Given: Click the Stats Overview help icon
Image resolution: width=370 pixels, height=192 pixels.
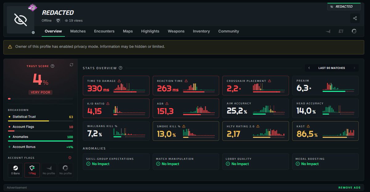Looking at the screenshot, I should tap(121, 68).
